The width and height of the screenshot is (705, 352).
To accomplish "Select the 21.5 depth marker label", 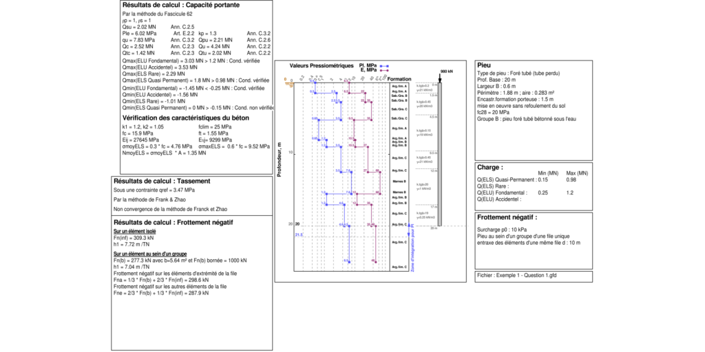I will click(298, 235).
